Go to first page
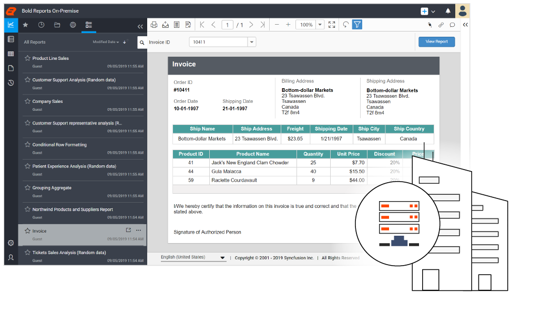Image resolution: width=552 pixels, height=315 pixels. pos(202,25)
